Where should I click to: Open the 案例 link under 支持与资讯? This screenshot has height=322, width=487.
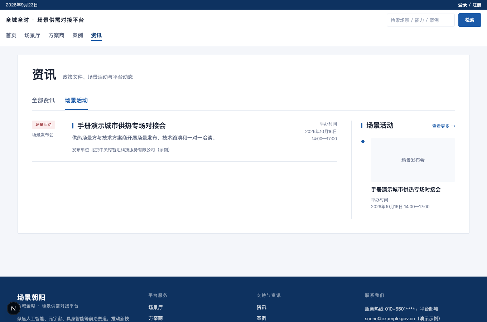pyautogui.click(x=261, y=318)
